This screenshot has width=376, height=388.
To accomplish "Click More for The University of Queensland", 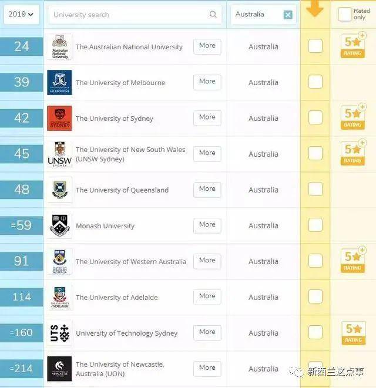I will click(x=207, y=190).
